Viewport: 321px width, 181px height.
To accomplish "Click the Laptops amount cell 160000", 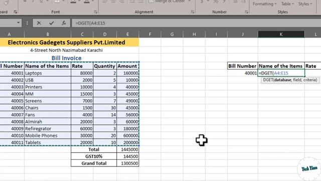I will point(127,73).
